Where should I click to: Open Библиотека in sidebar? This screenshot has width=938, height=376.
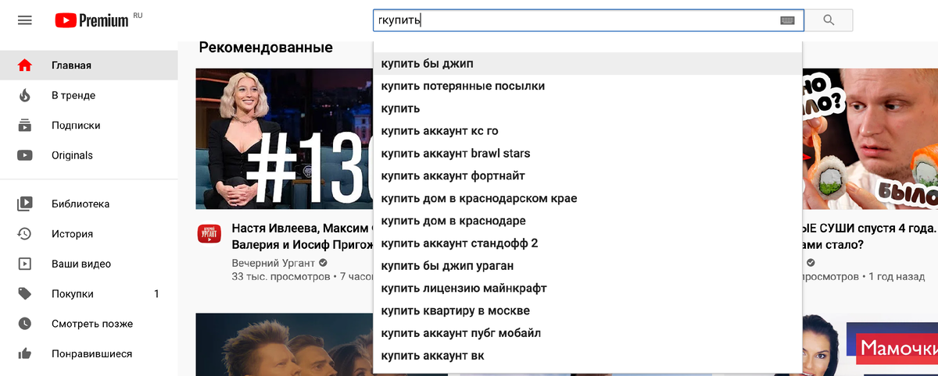click(x=89, y=204)
